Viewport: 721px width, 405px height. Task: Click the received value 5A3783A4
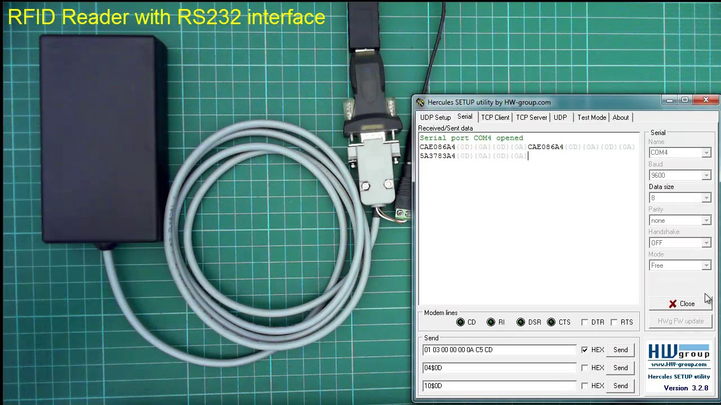click(x=437, y=156)
